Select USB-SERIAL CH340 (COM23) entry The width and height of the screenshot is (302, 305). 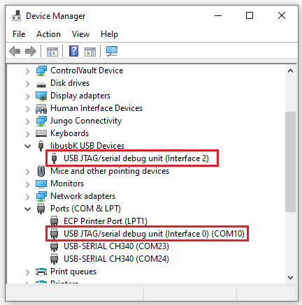pyautogui.click(x=116, y=246)
